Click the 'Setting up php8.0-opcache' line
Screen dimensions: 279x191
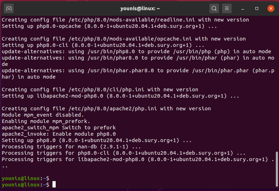[109, 26]
